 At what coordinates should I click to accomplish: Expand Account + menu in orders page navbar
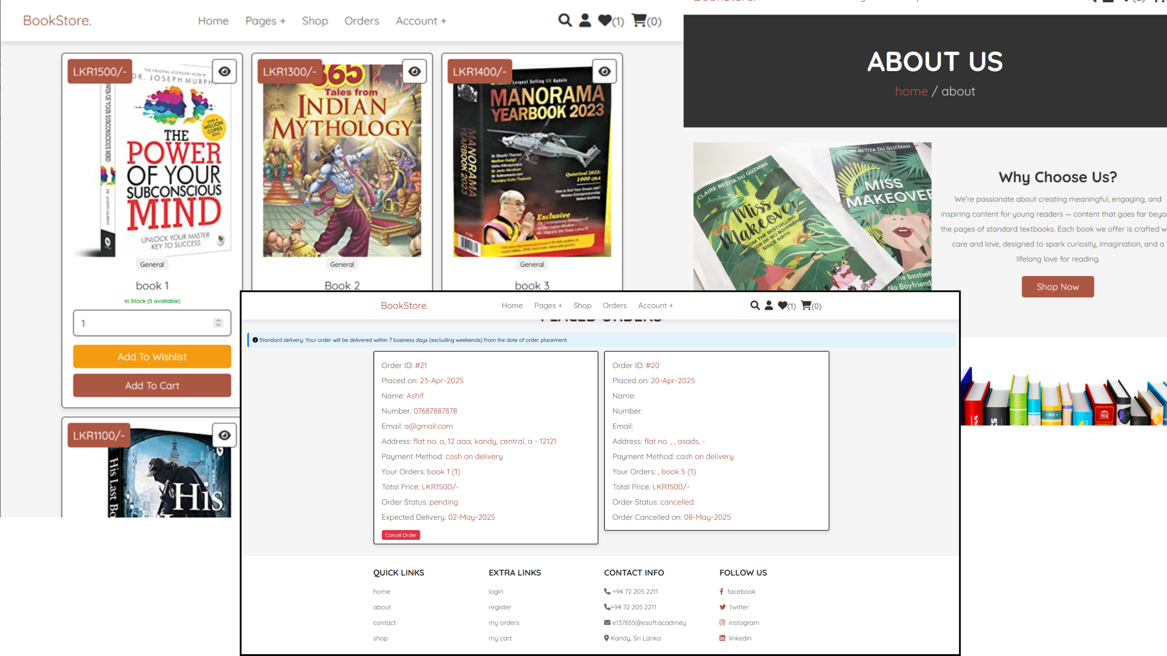656,306
